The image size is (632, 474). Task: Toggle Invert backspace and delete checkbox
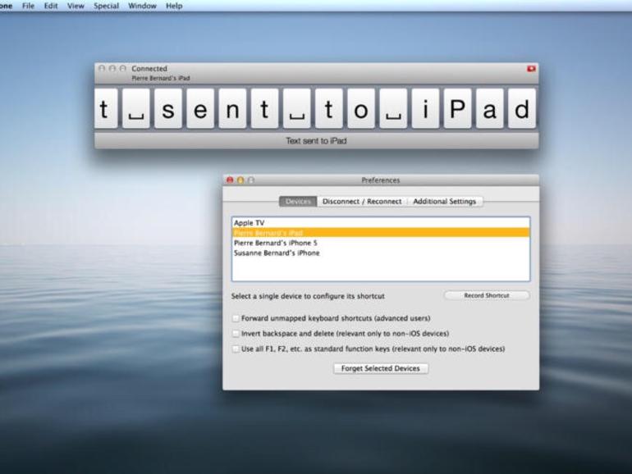236,334
